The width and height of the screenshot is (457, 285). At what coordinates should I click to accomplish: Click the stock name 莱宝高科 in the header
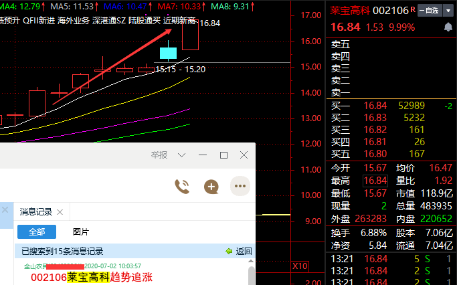tap(350, 11)
